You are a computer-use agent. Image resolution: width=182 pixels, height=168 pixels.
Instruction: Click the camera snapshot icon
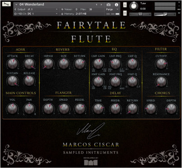pos(108,5)
